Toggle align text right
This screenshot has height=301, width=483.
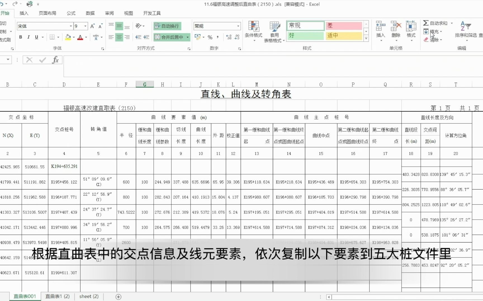coord(127,37)
